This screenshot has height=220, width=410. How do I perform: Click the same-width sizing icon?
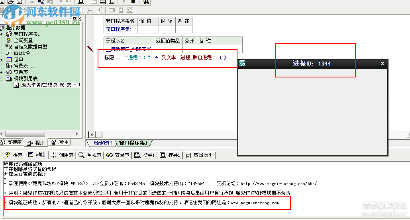[112, 10]
